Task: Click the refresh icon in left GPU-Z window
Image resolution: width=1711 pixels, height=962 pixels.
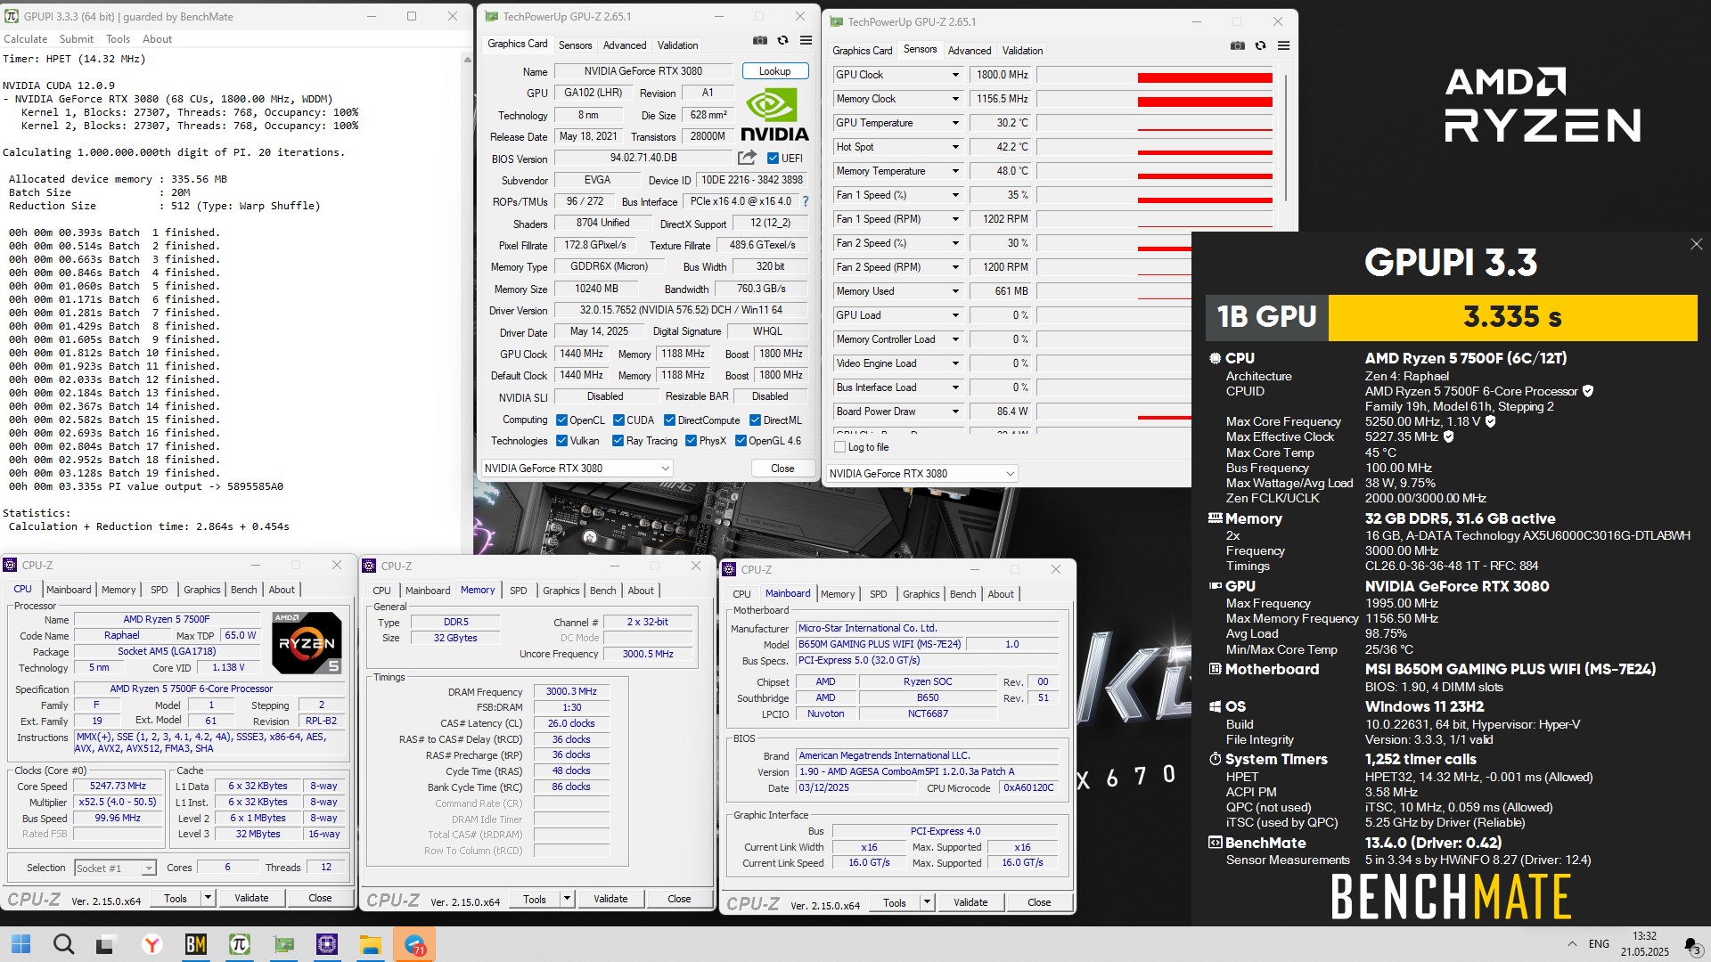Action: click(782, 40)
